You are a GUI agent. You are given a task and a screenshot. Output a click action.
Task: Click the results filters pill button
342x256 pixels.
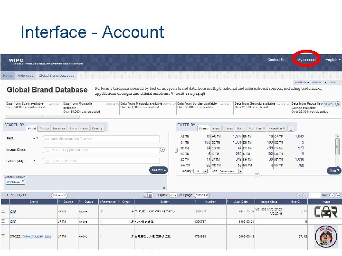tap(59, 195)
